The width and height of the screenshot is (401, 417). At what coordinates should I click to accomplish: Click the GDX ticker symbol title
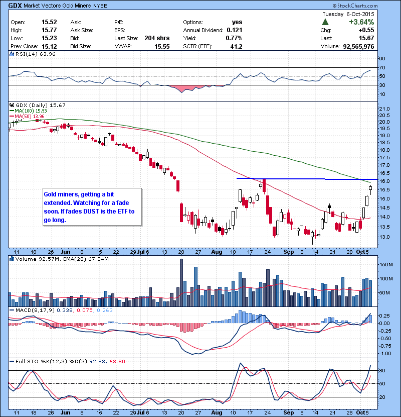click(x=15, y=6)
